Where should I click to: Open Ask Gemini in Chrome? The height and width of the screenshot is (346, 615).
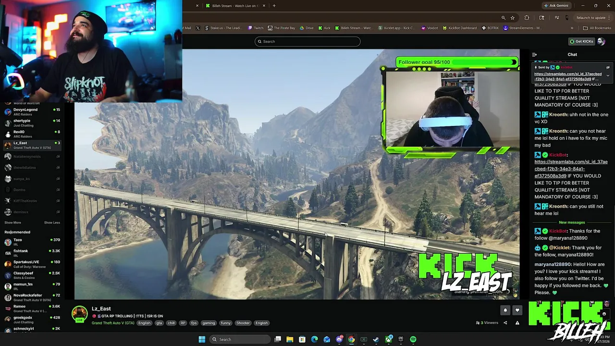(x=556, y=6)
